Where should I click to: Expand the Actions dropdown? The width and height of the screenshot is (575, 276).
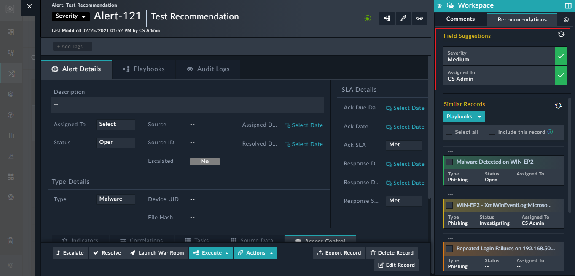coord(255,253)
